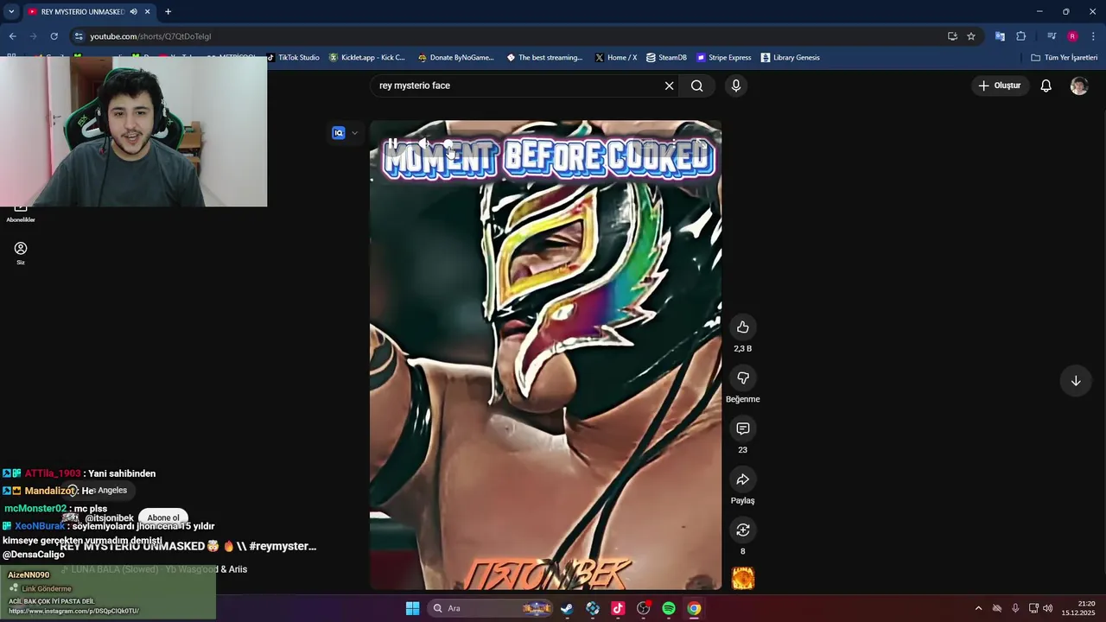Open the Chrome tab search dropdown
This screenshot has width=1106, height=622.
[11, 11]
